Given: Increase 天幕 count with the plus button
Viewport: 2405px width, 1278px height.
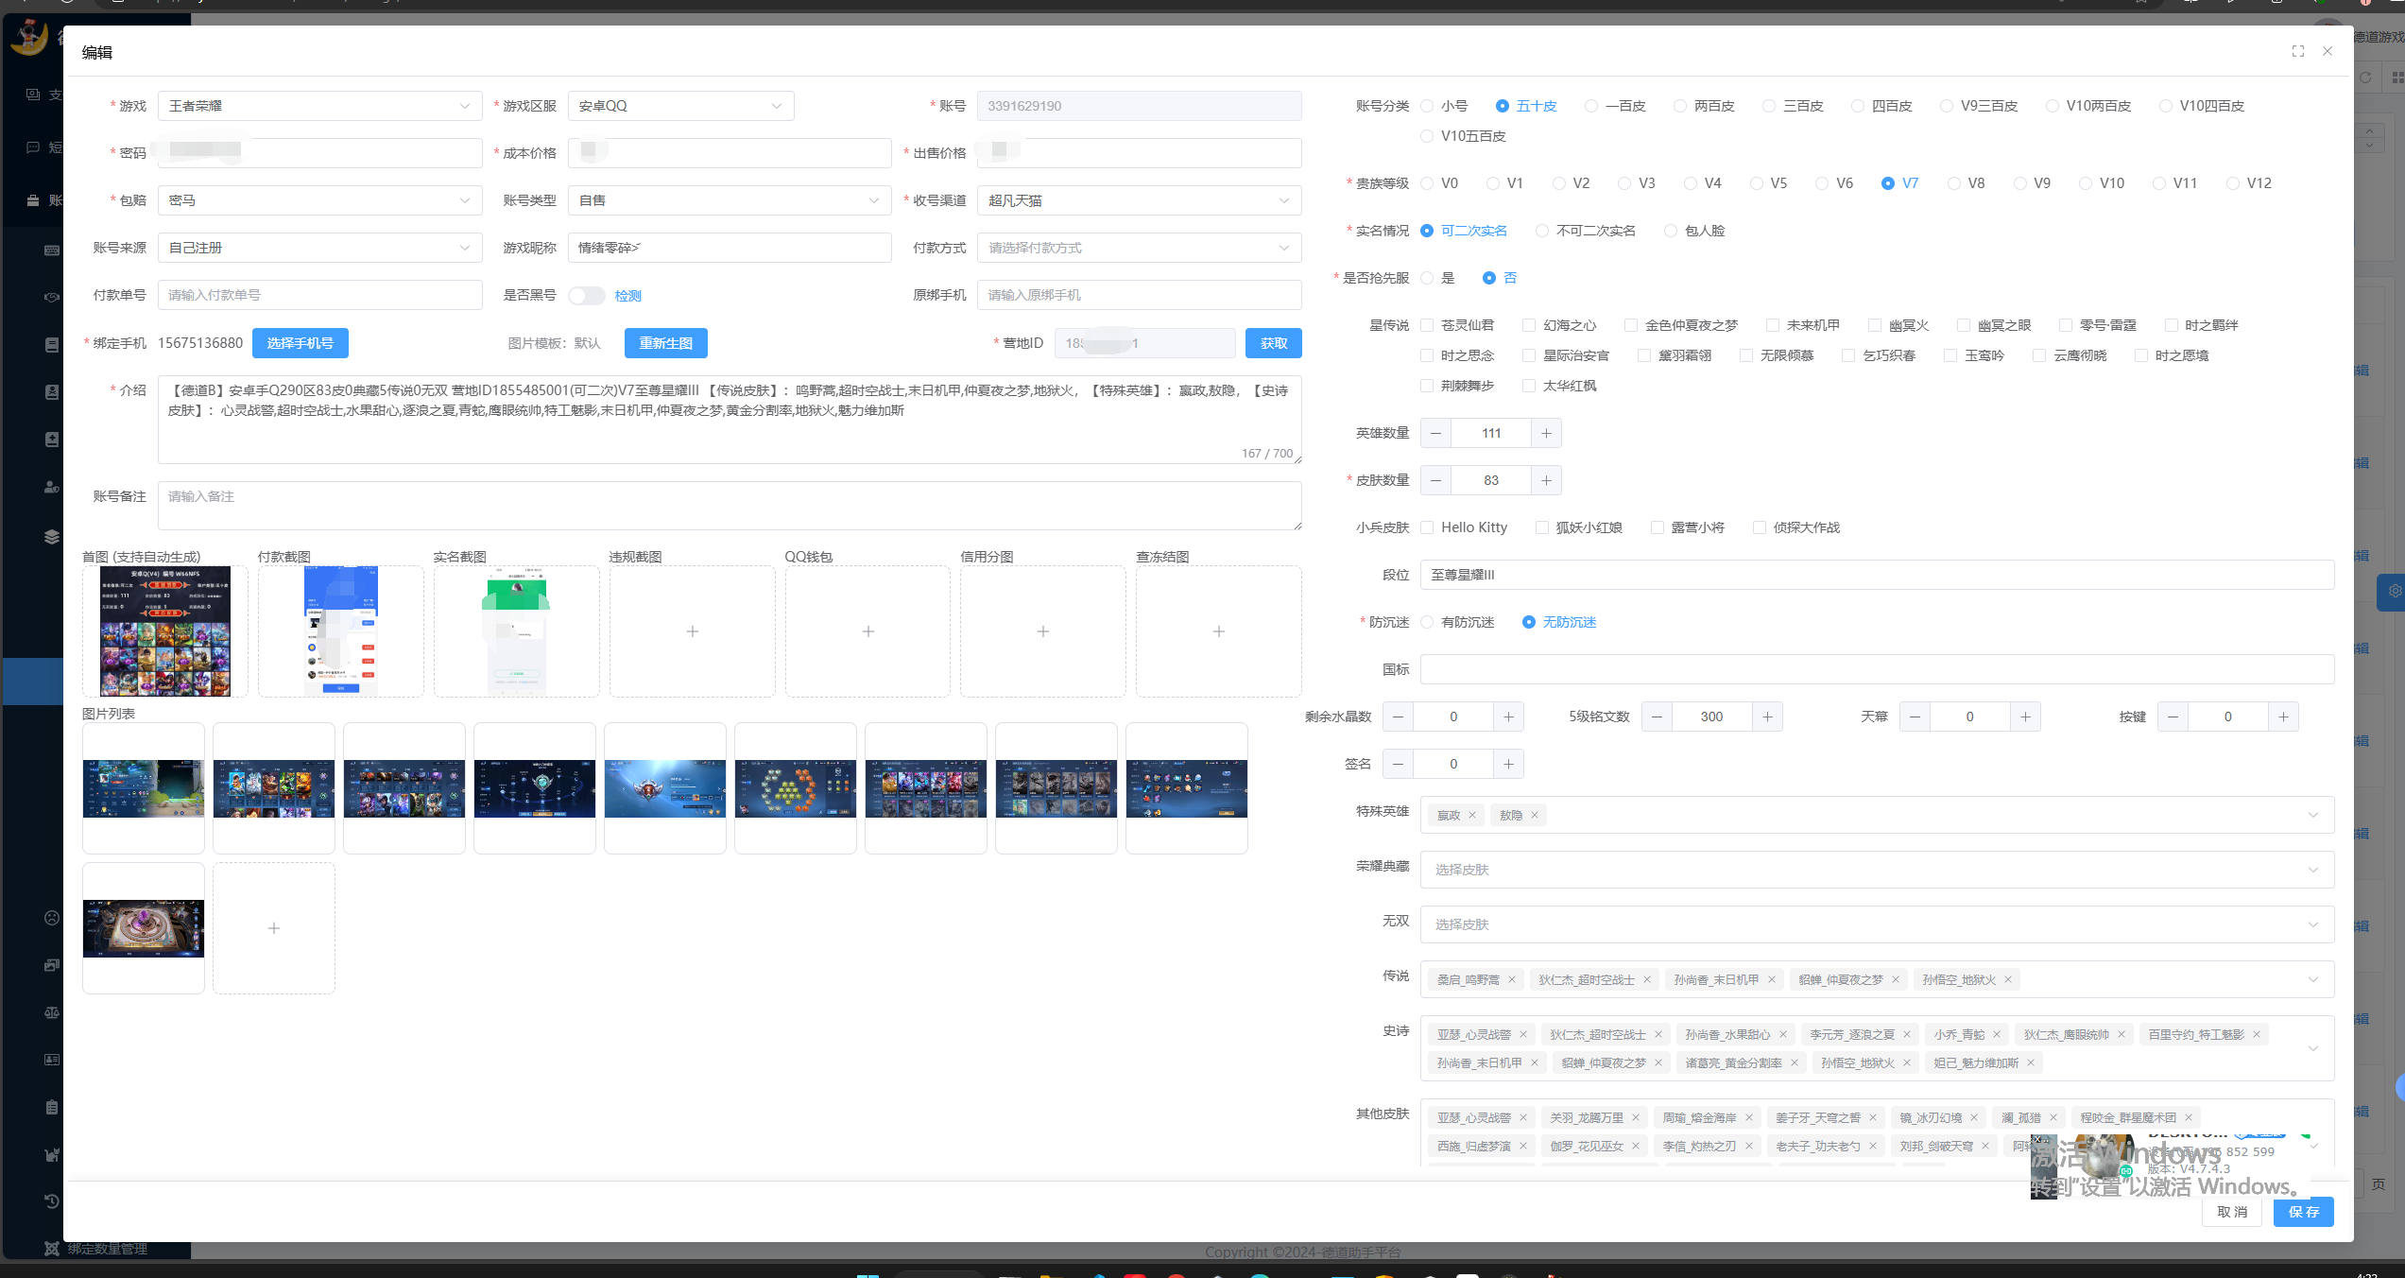Looking at the screenshot, I should (2025, 717).
